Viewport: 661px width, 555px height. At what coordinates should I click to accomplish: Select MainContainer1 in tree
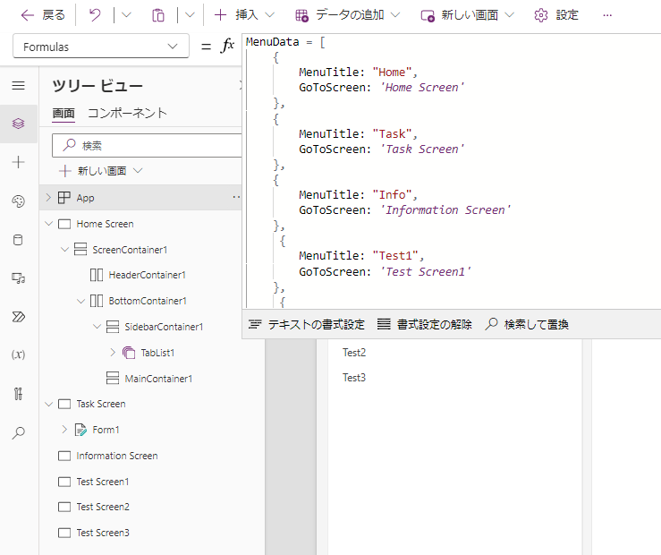(x=158, y=379)
